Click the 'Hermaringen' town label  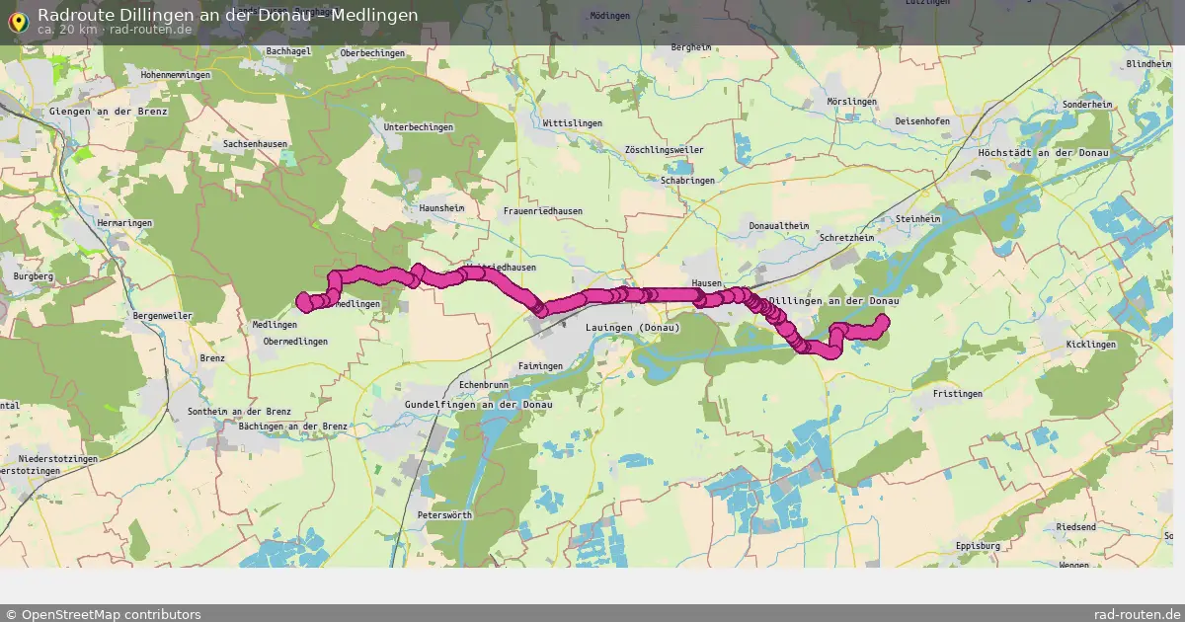coord(124,223)
